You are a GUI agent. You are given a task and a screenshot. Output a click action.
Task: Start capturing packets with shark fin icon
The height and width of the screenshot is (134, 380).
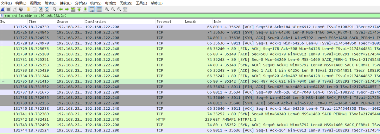(3, 9)
